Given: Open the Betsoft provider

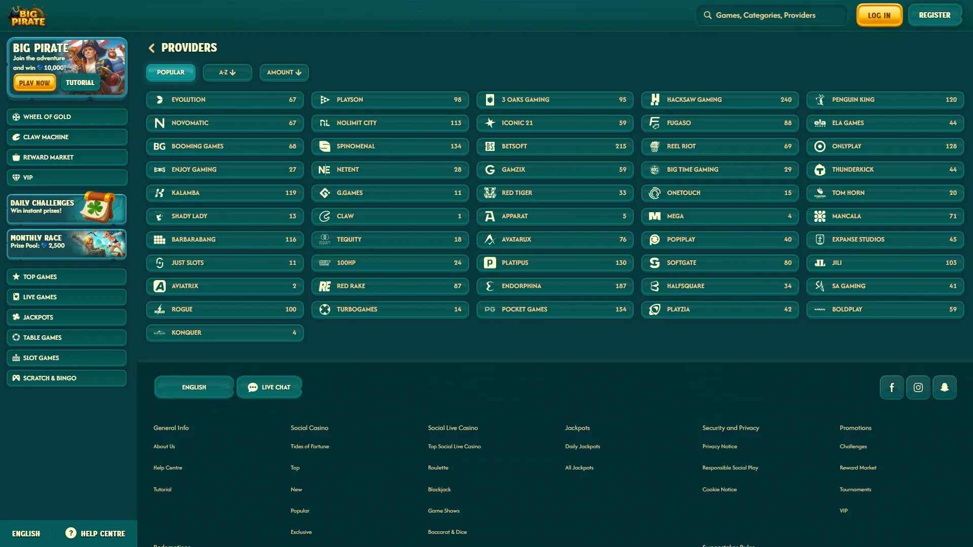Looking at the screenshot, I should pyautogui.click(x=555, y=146).
